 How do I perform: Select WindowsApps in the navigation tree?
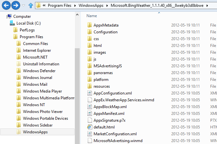point(35,132)
